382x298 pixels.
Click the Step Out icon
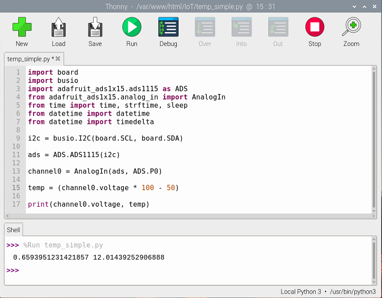coord(278,32)
